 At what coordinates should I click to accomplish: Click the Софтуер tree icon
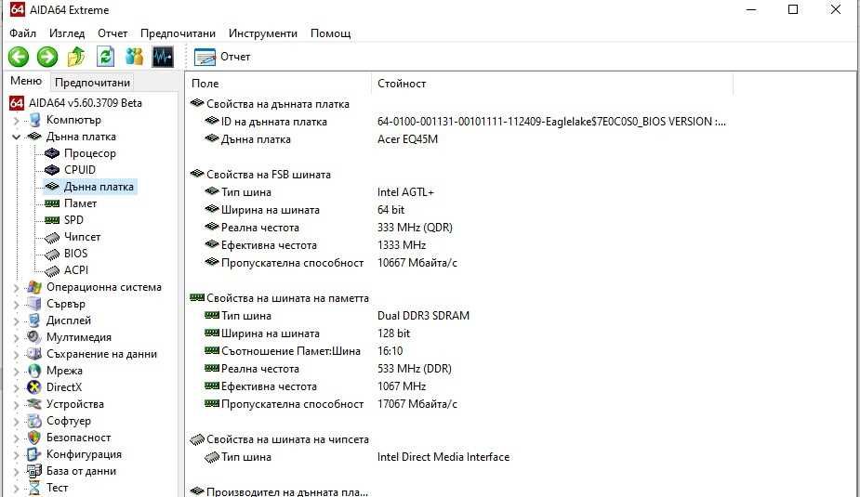click(34, 421)
